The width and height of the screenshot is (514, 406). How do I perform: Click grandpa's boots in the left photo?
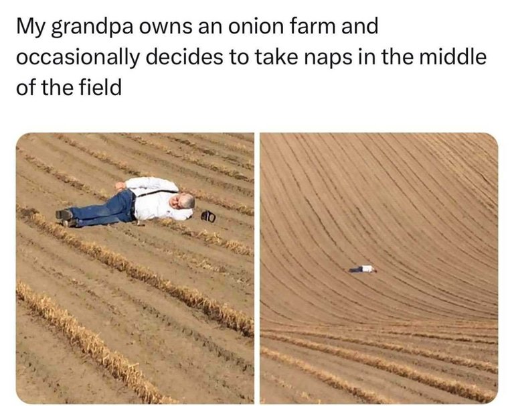[x=65, y=218]
